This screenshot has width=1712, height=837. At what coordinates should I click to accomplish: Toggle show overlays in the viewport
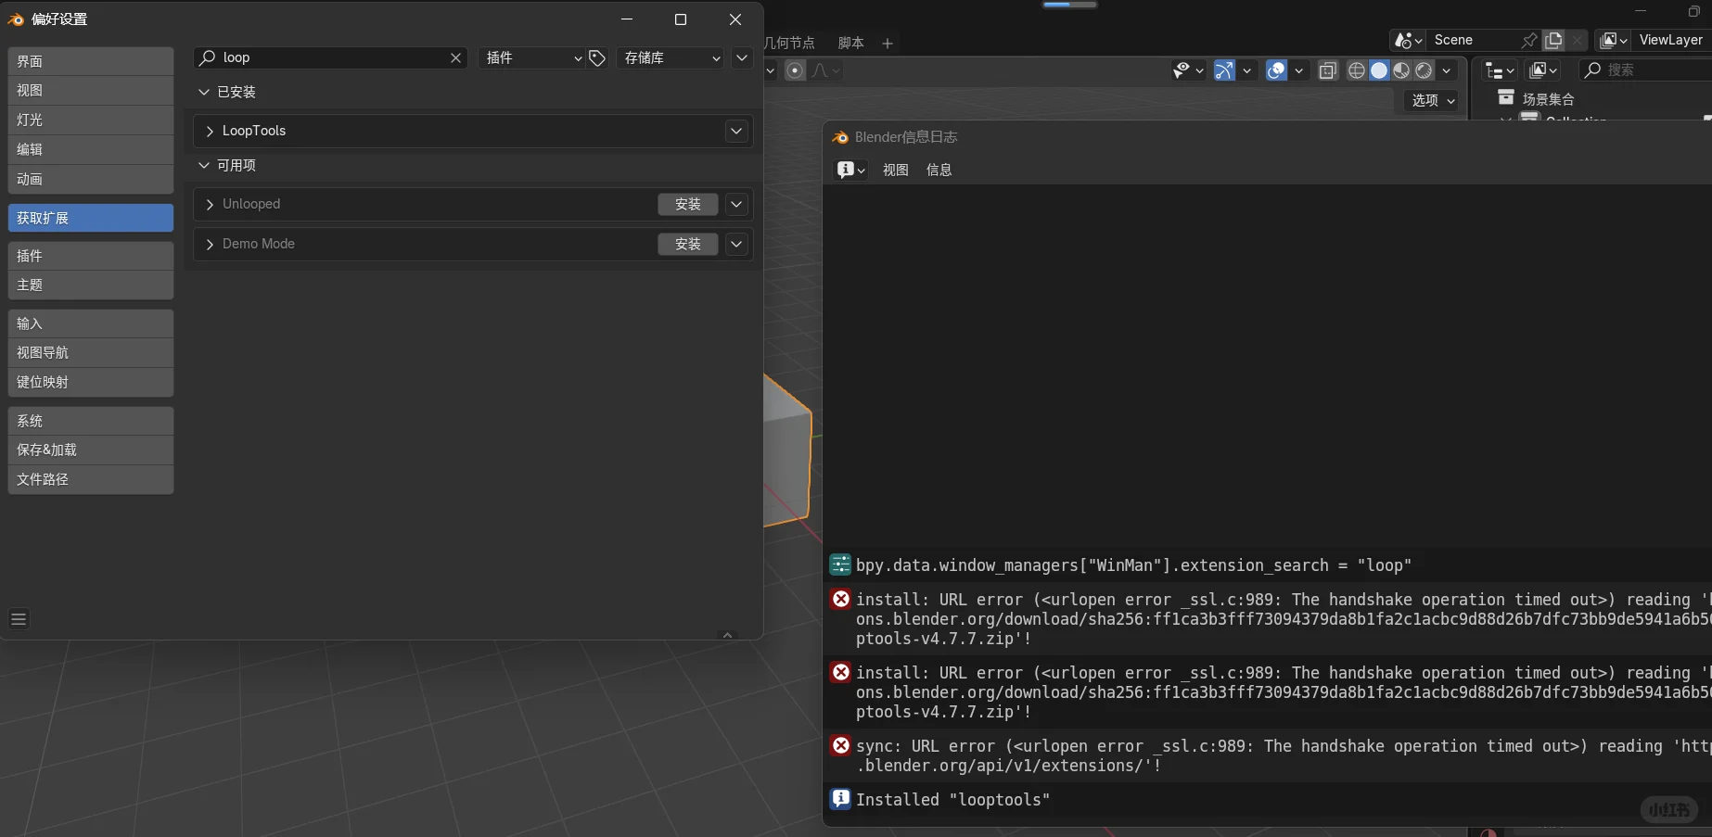(x=1278, y=70)
